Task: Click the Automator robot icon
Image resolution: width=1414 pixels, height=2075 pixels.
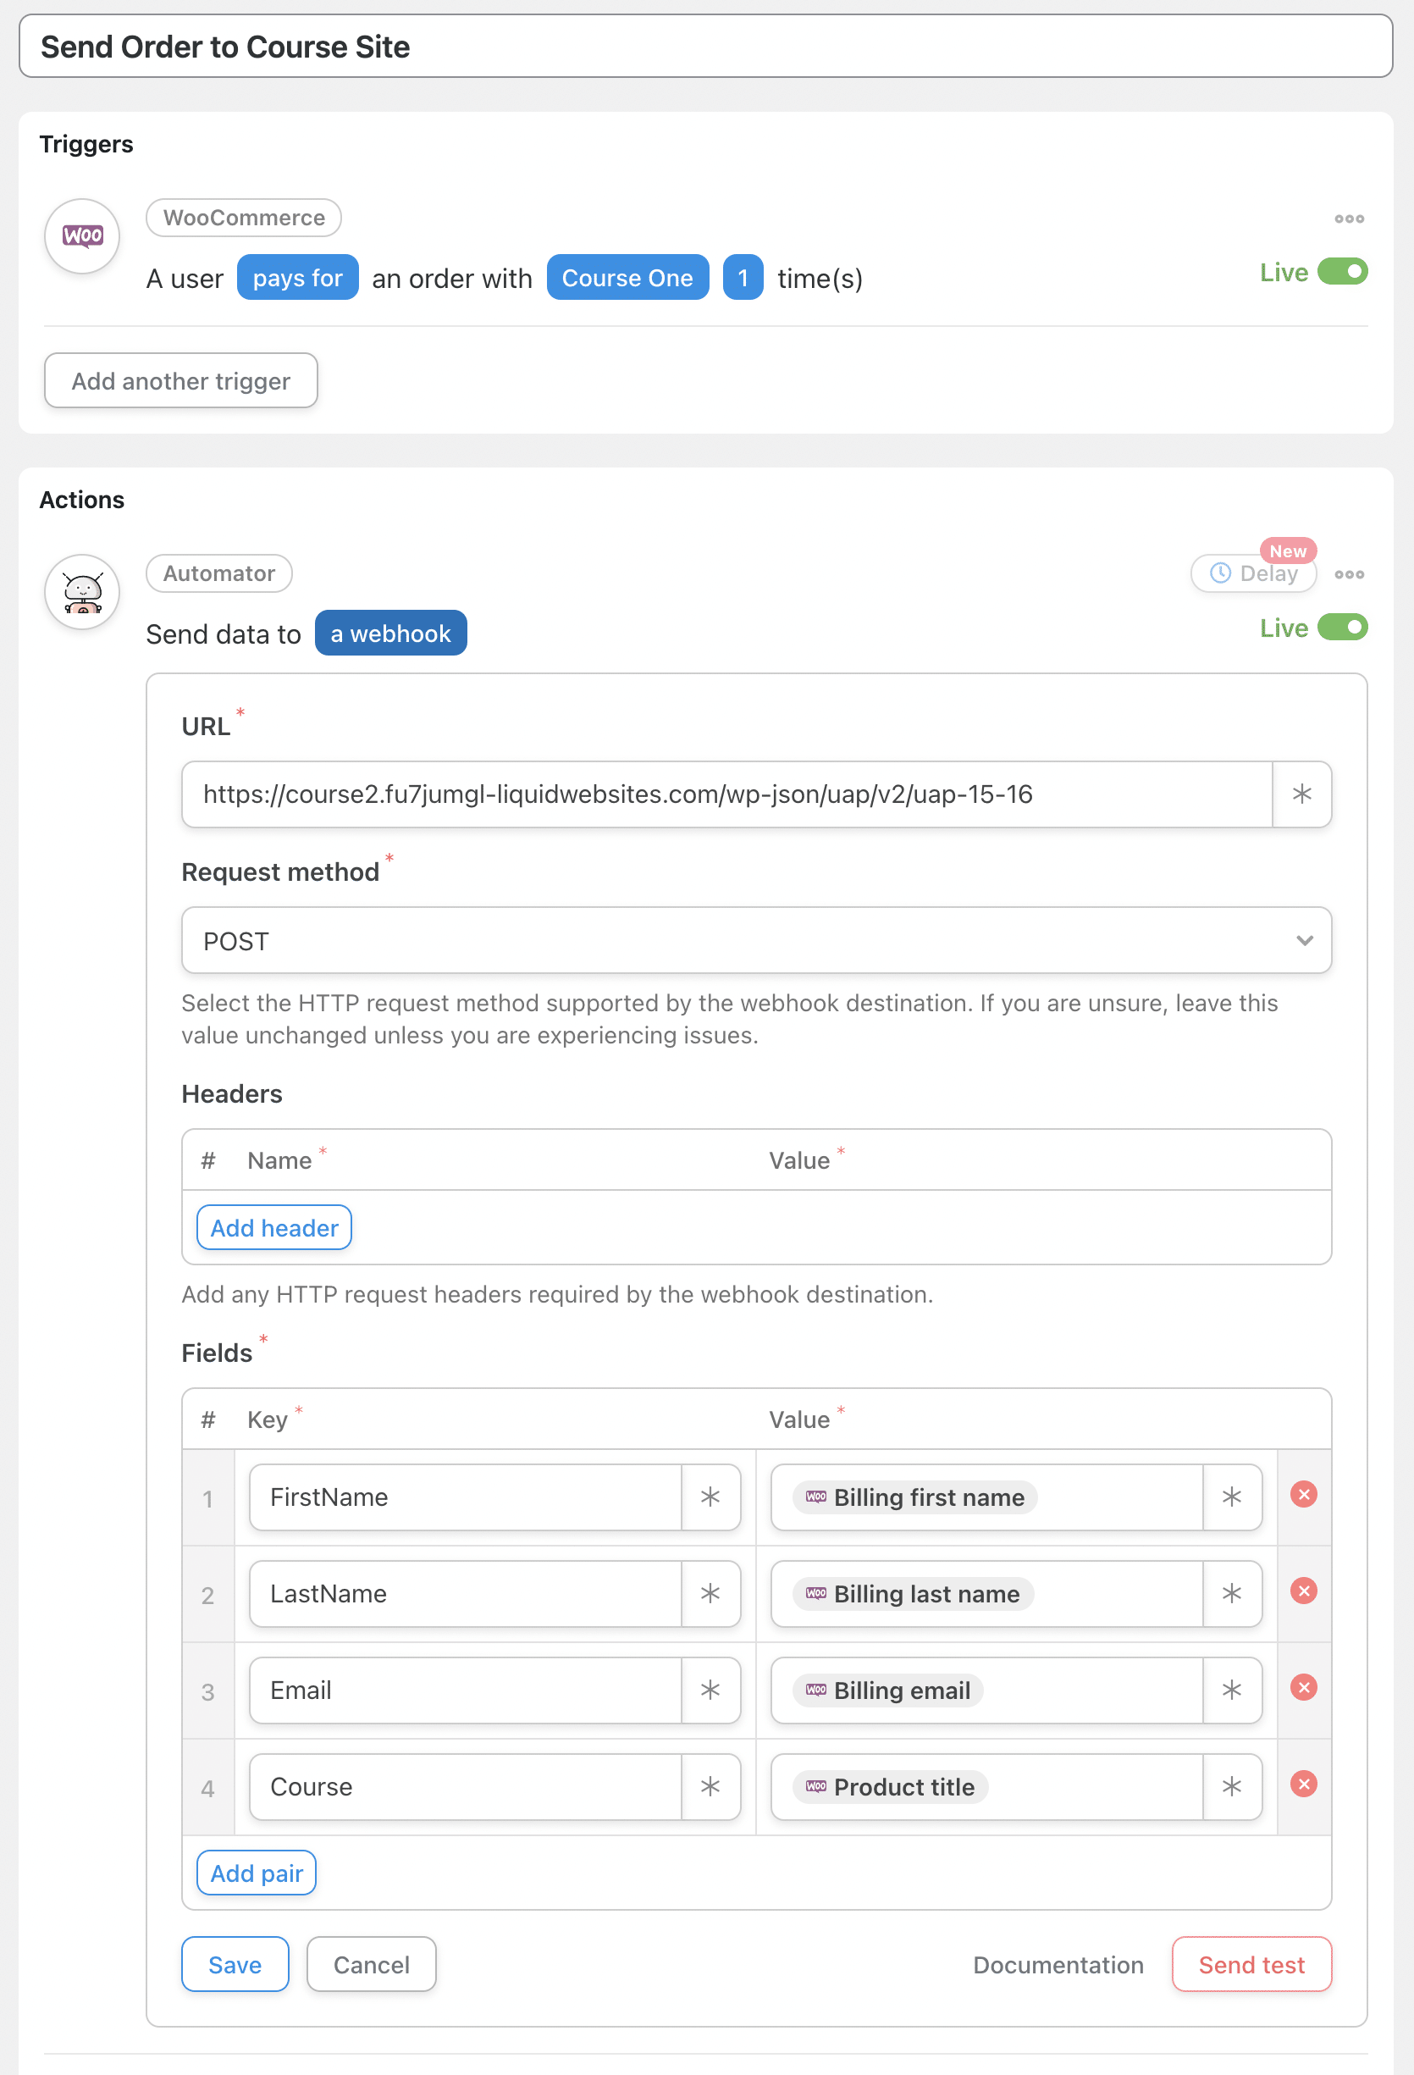Action: click(x=81, y=592)
